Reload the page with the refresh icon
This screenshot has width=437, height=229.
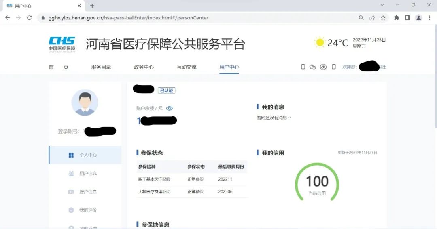click(29, 17)
